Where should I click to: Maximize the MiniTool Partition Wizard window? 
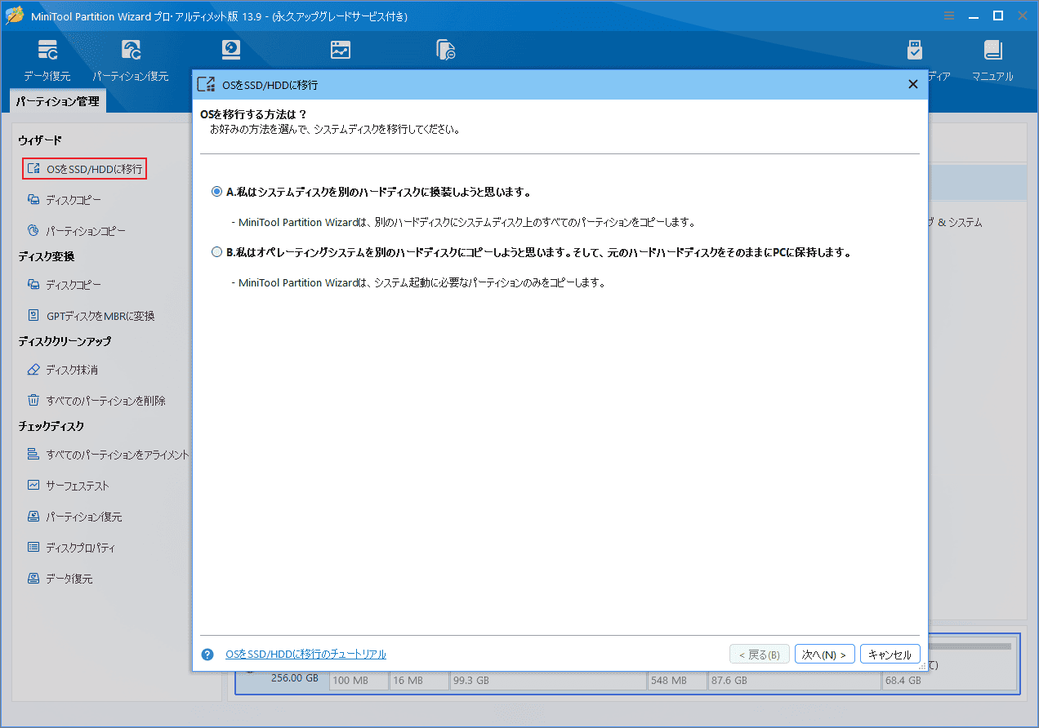click(x=997, y=16)
